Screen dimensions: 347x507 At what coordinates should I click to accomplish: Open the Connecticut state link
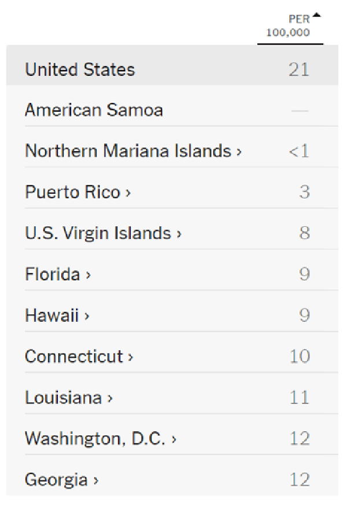pyautogui.click(x=74, y=357)
